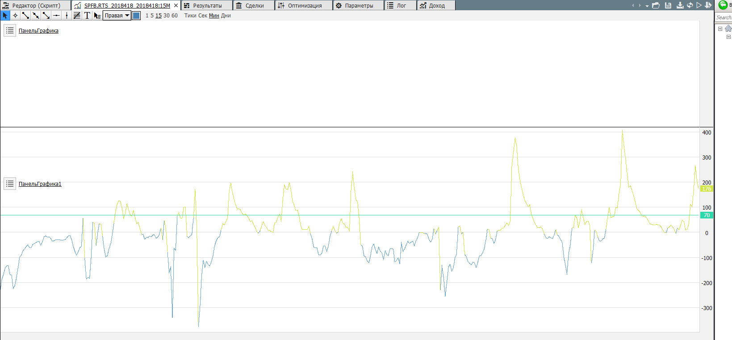Click the green 70 level marker
Viewport: 732px width, 340px height.
pyautogui.click(x=707, y=215)
